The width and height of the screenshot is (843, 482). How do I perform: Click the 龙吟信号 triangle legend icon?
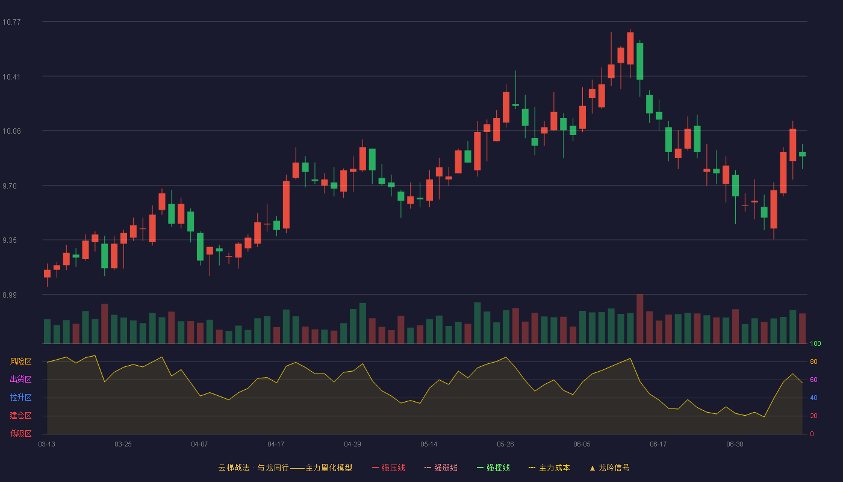click(593, 468)
